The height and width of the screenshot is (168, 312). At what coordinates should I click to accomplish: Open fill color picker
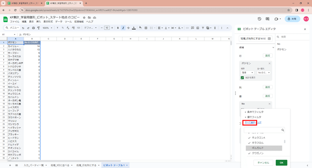pyautogui.click(x=140, y=28)
